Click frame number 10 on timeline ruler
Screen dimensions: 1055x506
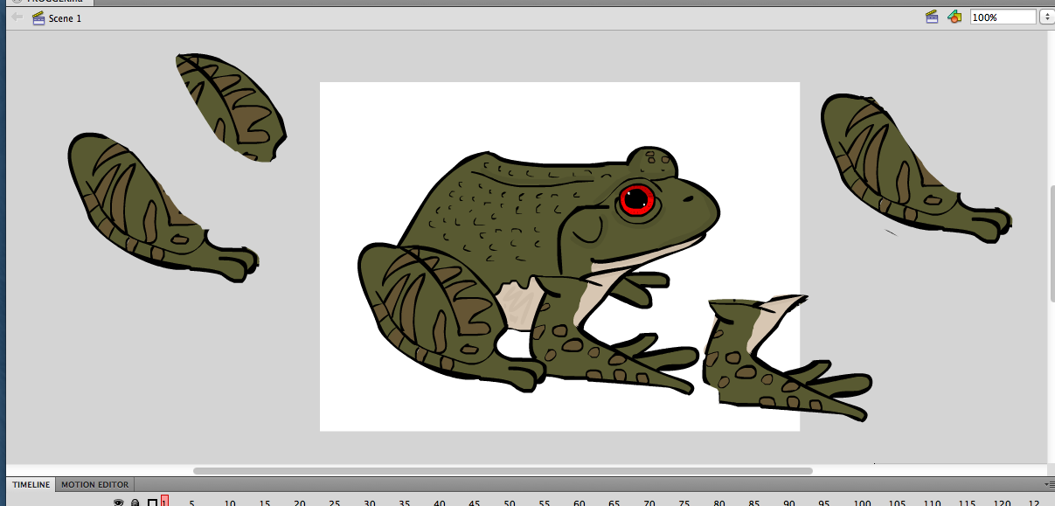tap(229, 503)
